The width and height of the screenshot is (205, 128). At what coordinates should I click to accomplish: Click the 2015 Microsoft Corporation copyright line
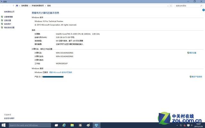(55, 25)
